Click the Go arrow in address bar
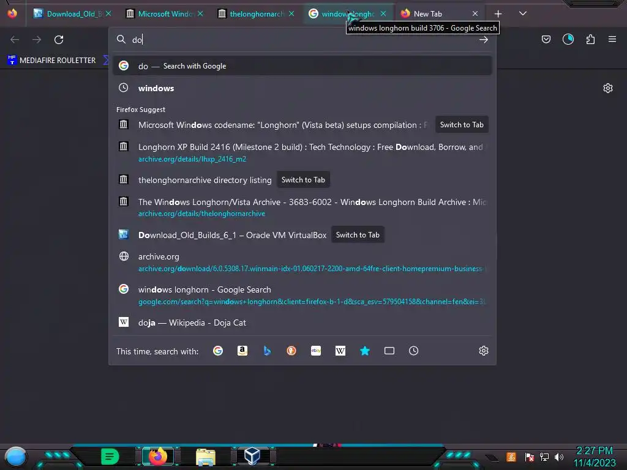The height and width of the screenshot is (470, 627). pyautogui.click(x=484, y=40)
